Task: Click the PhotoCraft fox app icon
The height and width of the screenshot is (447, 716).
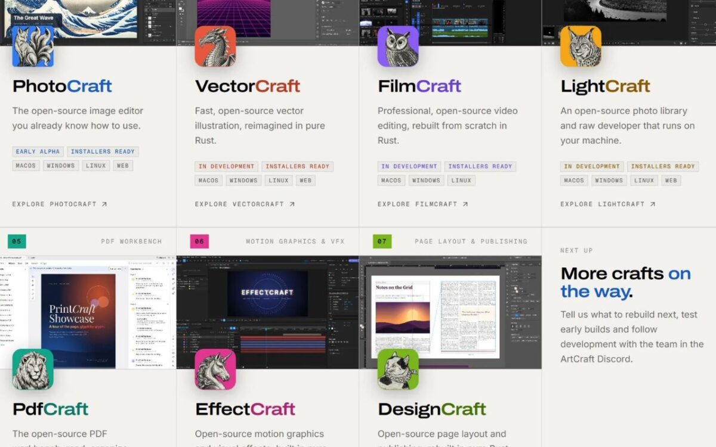Action: tap(33, 46)
